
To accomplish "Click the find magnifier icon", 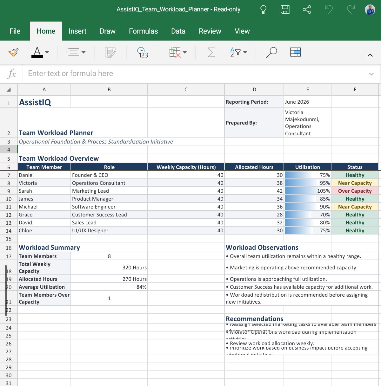I will (271, 52).
